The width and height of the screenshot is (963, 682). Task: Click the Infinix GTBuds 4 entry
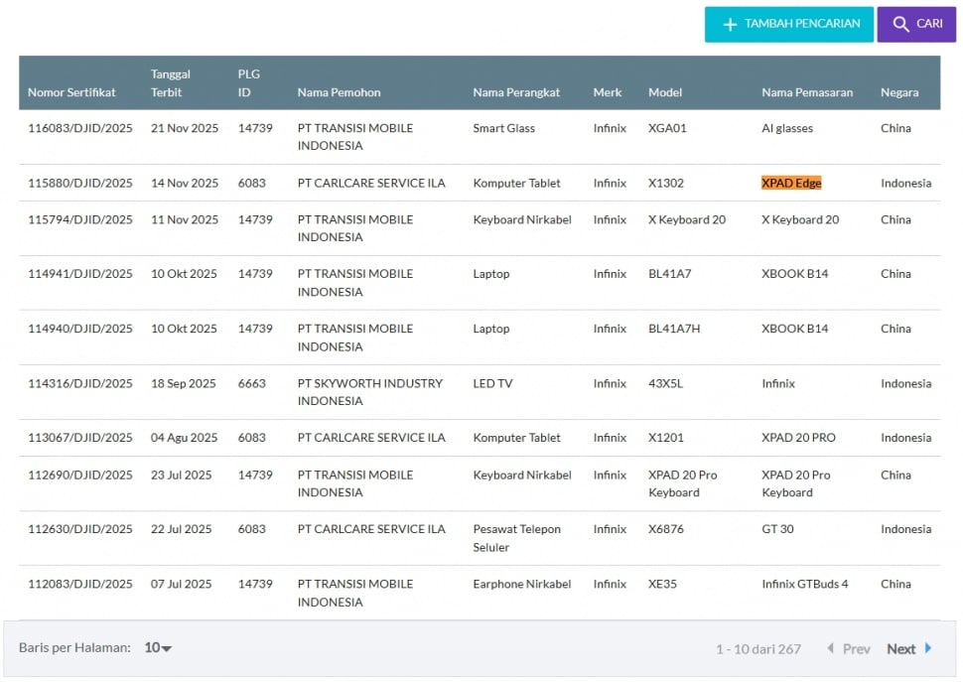(804, 584)
